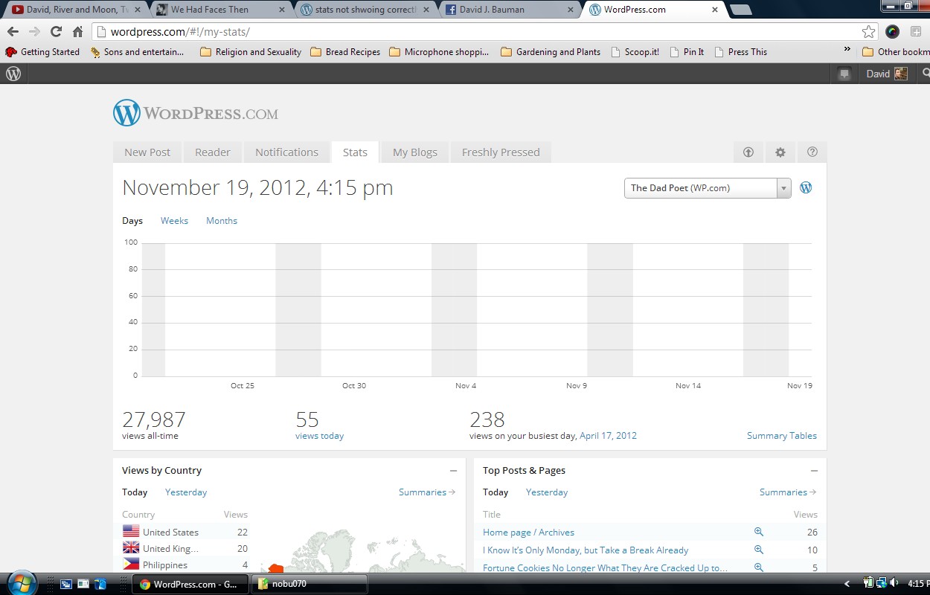Bookmark this page with the star icon
930x595 pixels.
coord(868,32)
